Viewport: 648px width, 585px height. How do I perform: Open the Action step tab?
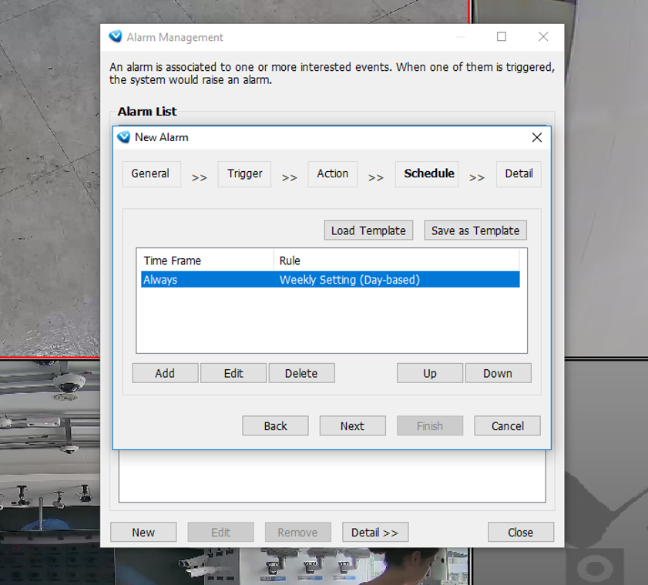(x=332, y=173)
